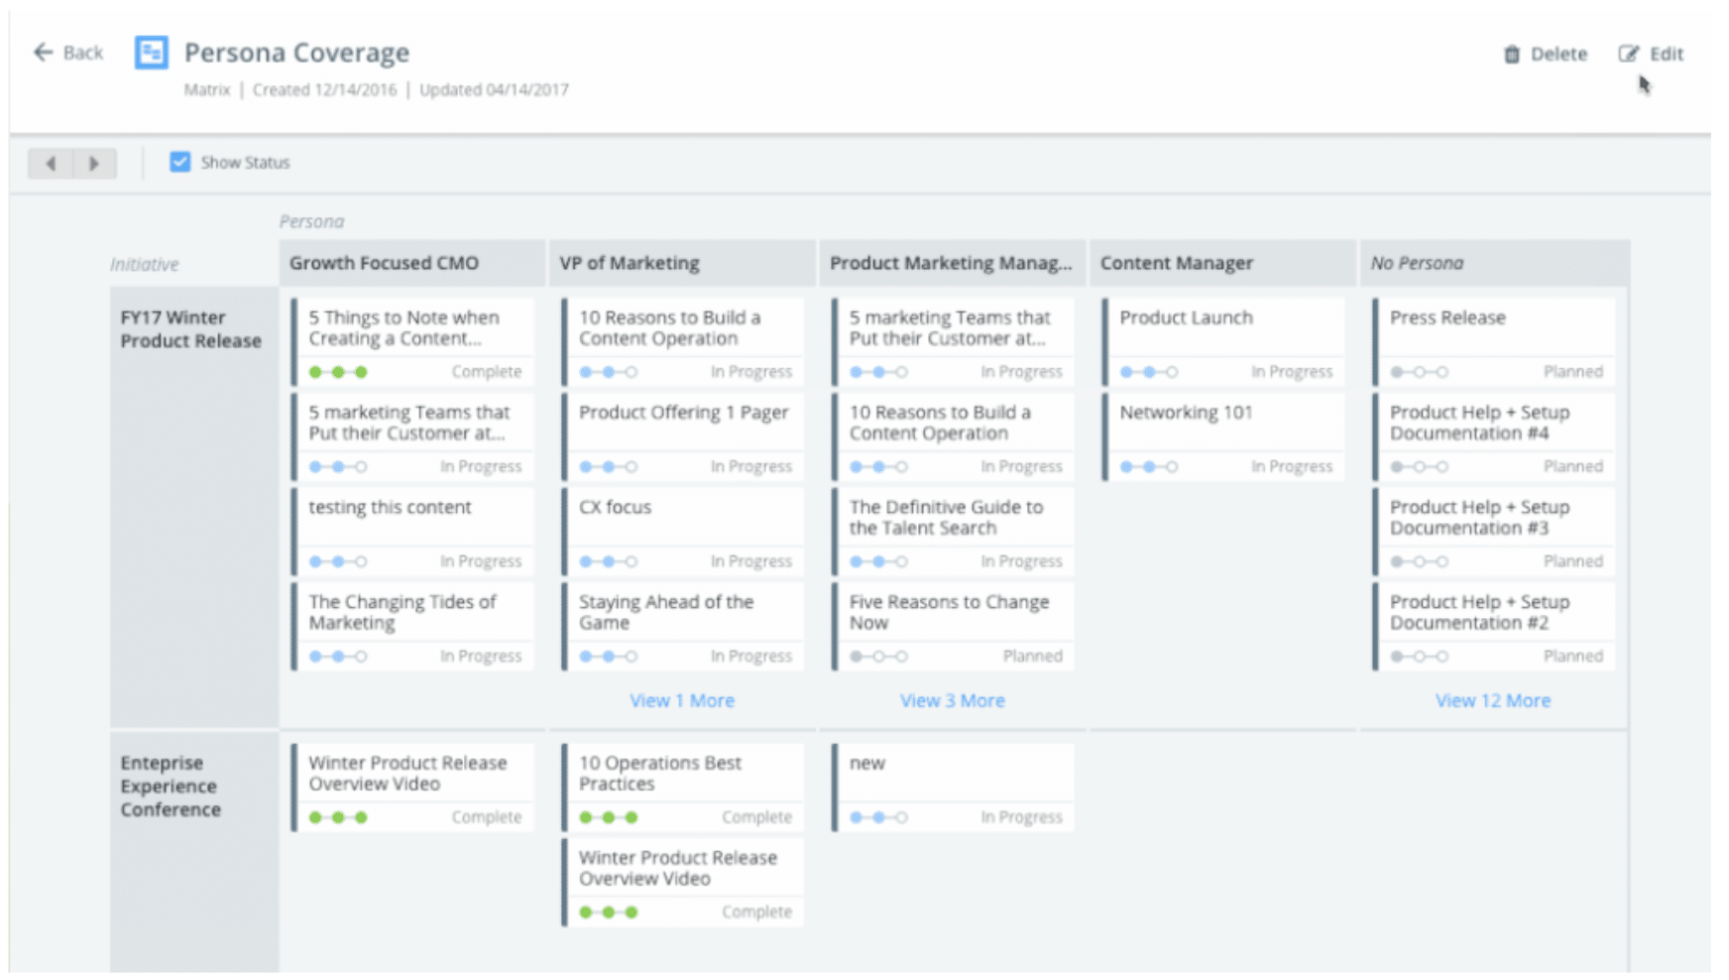The height and width of the screenshot is (980, 1729).
Task: Open the Five Reasons to Change Now card
Action: tap(949, 612)
